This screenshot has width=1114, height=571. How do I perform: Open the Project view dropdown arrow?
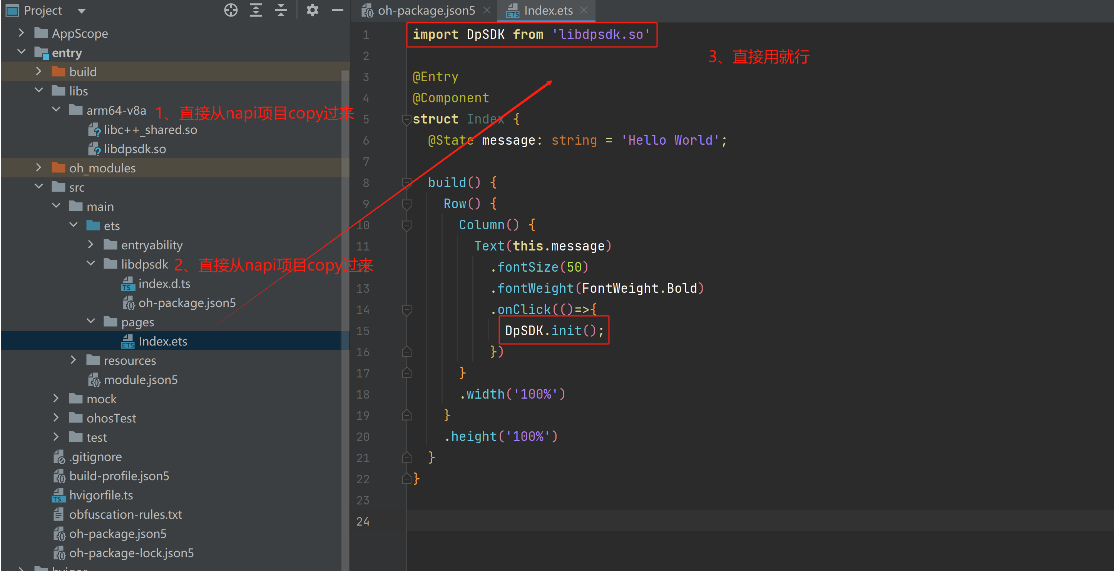pos(81,10)
